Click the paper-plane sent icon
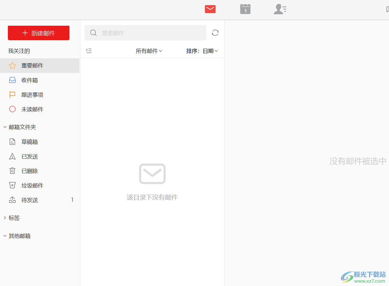 12,156
